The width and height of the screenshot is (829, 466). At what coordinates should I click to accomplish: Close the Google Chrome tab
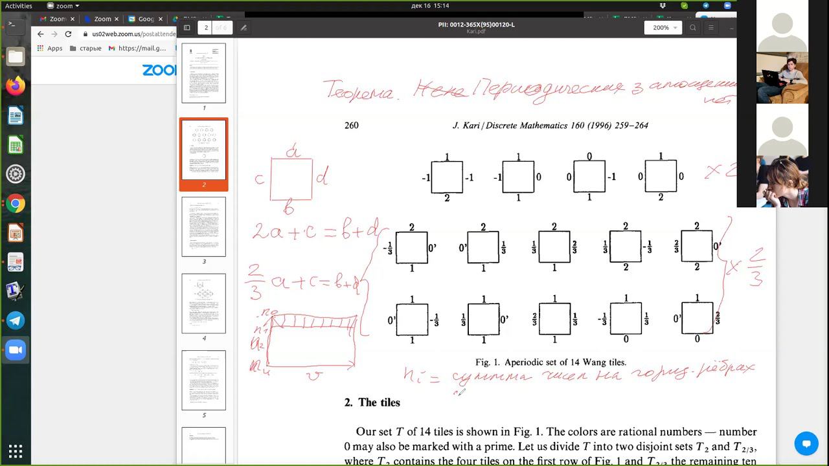[159, 19]
